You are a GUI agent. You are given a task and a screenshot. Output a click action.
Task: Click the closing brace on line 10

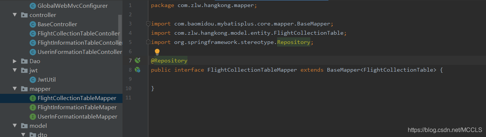[152, 88]
